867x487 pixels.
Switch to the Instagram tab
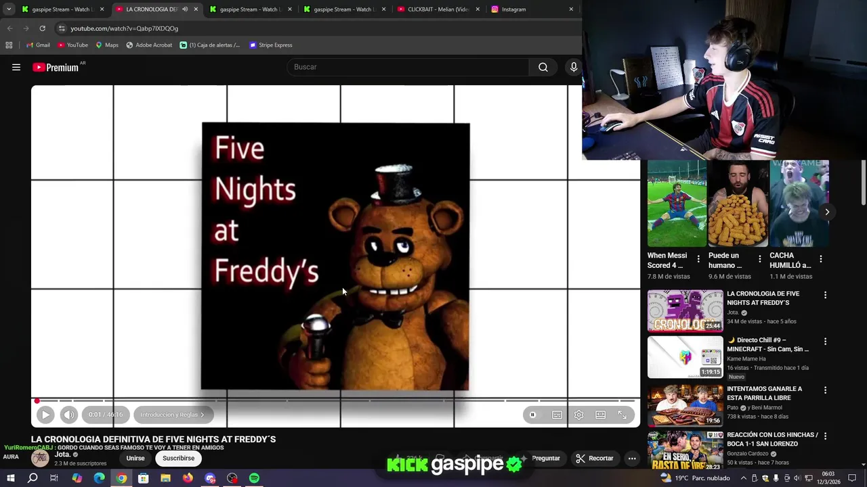532,9
